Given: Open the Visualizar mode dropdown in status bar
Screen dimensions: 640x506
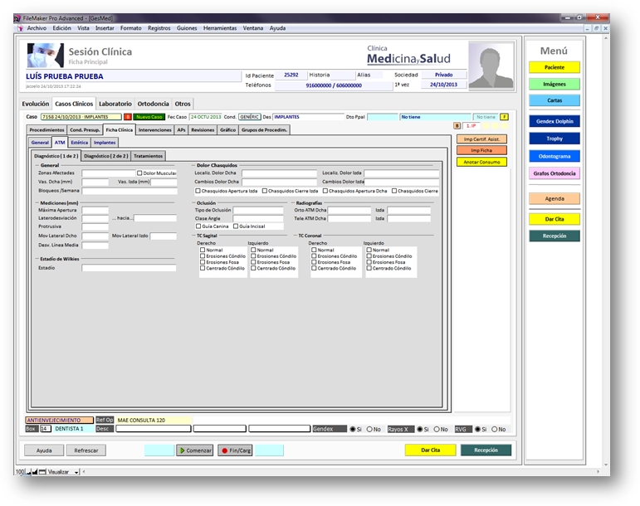Looking at the screenshot, I should coord(63,472).
